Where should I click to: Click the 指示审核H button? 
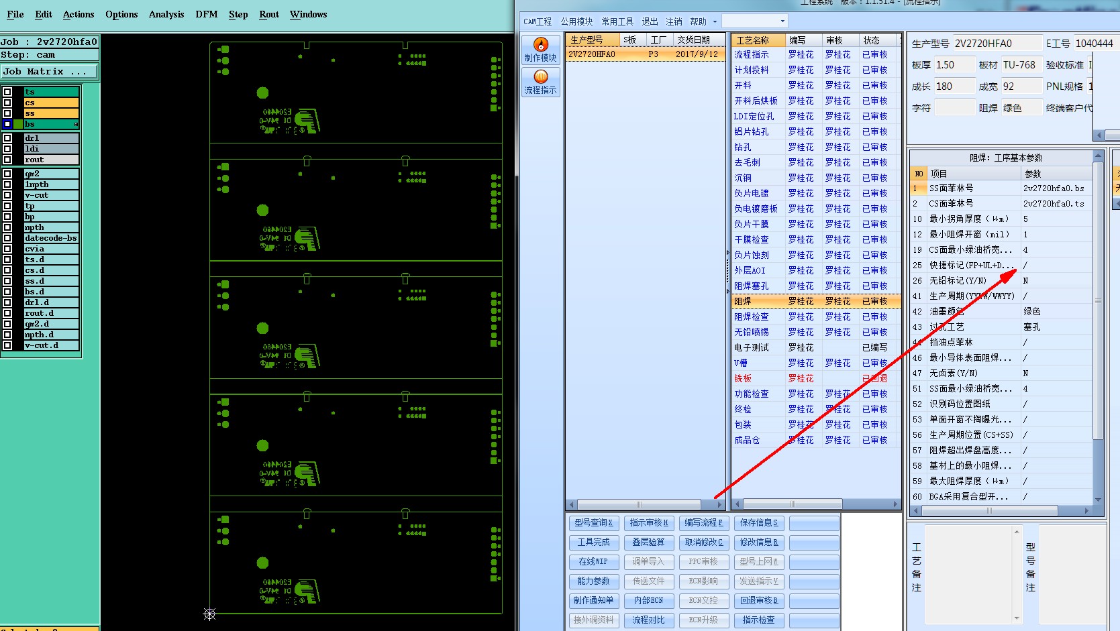(x=648, y=523)
